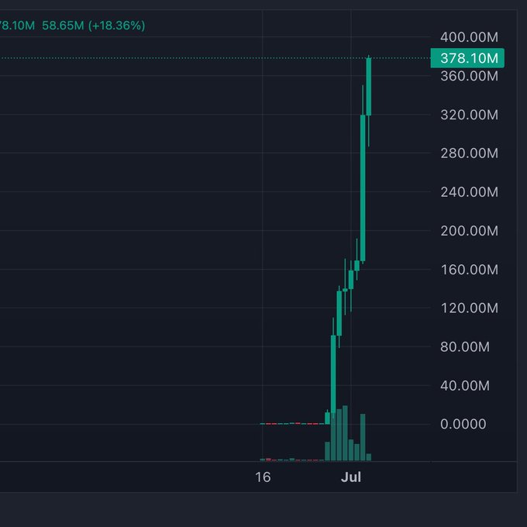Select the 40.00M price axis label
527x527 pixels.
click(465, 385)
